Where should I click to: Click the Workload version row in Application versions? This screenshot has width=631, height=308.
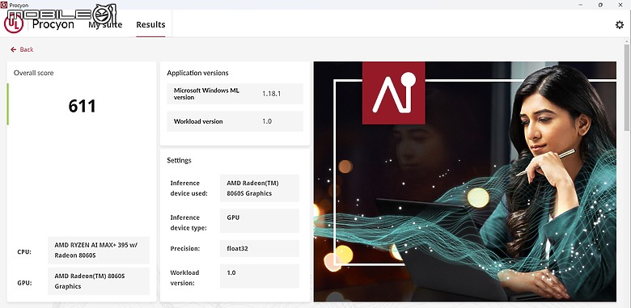235,121
